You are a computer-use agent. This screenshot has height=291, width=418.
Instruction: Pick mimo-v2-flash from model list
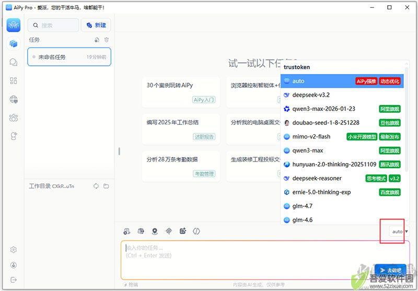[342, 137]
